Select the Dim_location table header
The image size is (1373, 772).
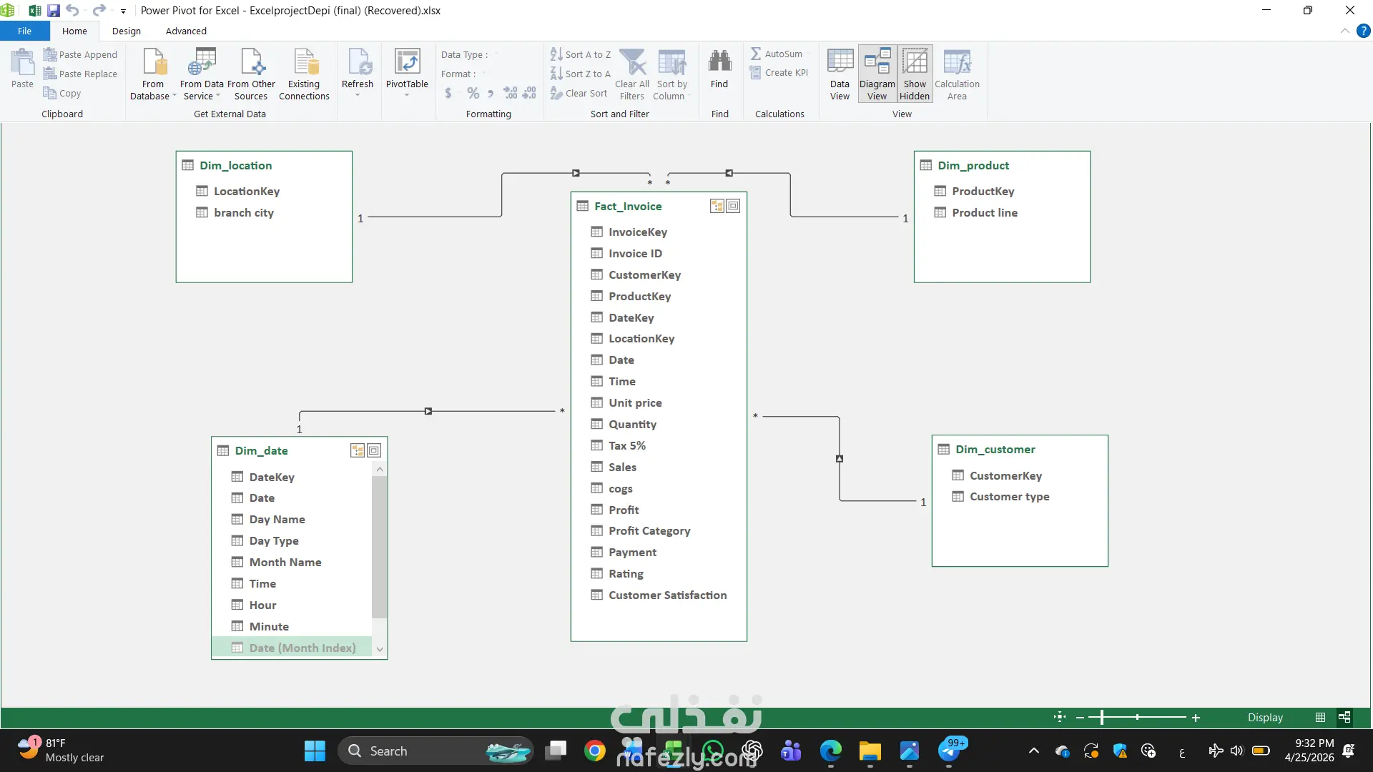(264, 165)
